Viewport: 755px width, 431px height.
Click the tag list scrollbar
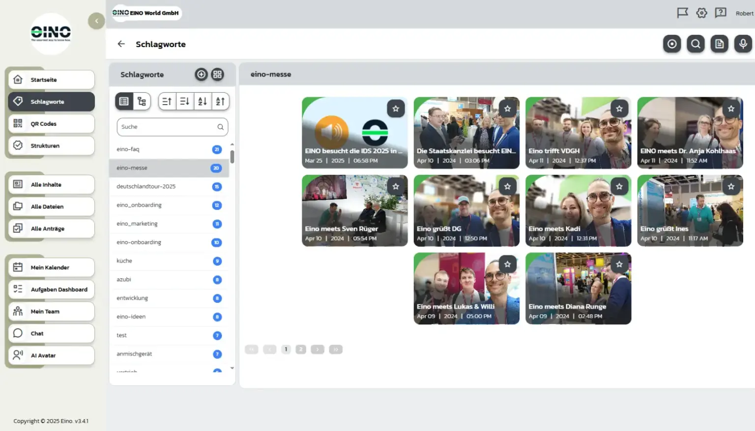[232, 157]
